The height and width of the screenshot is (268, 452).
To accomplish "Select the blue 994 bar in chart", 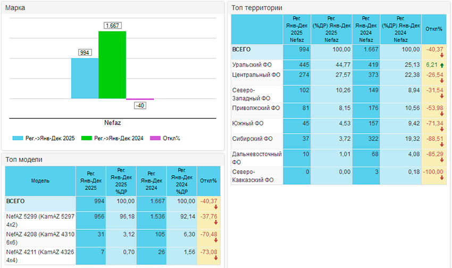I will pyautogui.click(x=85, y=78).
